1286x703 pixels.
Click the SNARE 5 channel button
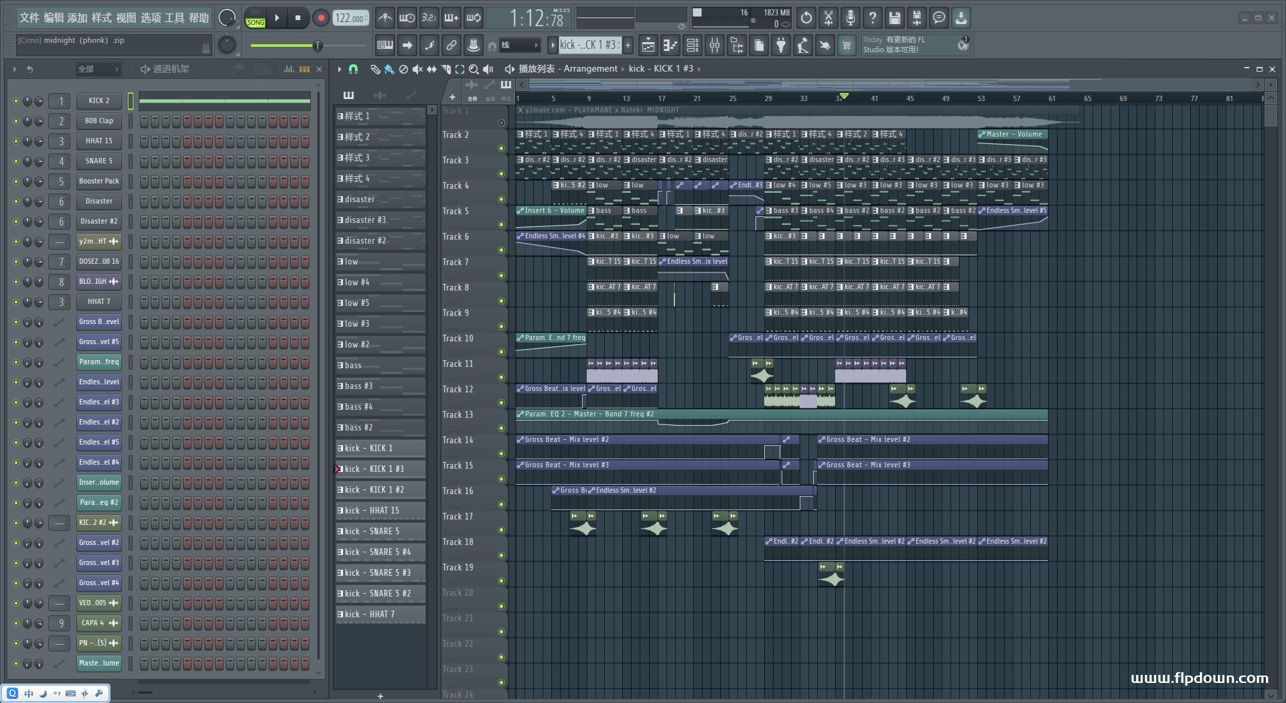point(98,161)
